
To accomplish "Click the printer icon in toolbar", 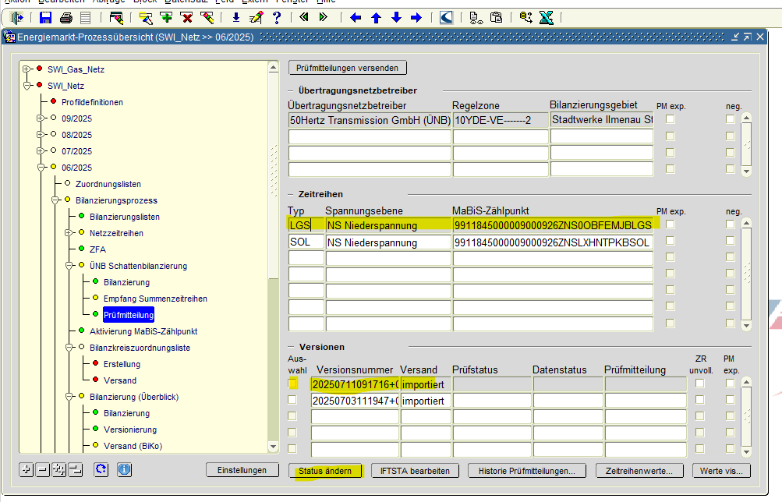I will (x=66, y=17).
